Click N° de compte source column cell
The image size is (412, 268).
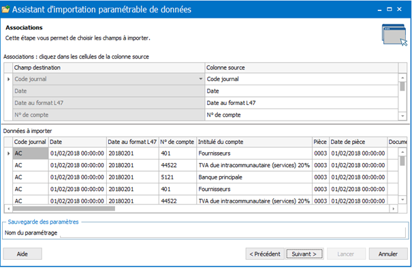pos(302,115)
